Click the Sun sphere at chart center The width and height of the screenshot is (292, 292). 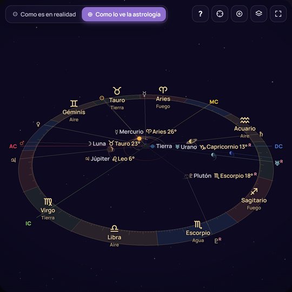pyautogui.click(x=140, y=138)
